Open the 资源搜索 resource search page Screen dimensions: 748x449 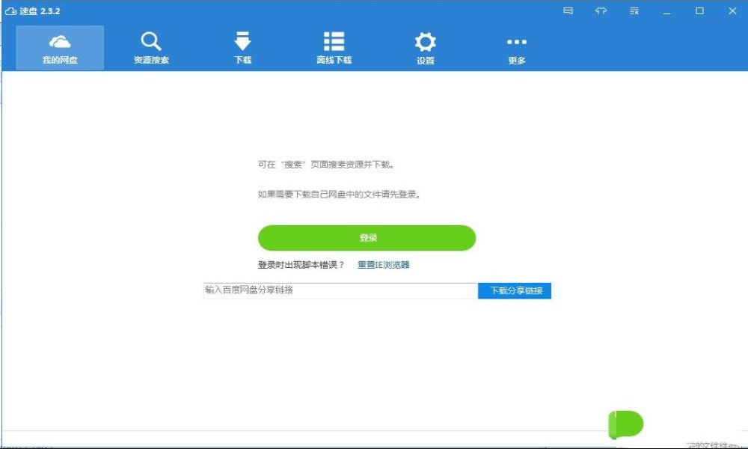(151, 46)
